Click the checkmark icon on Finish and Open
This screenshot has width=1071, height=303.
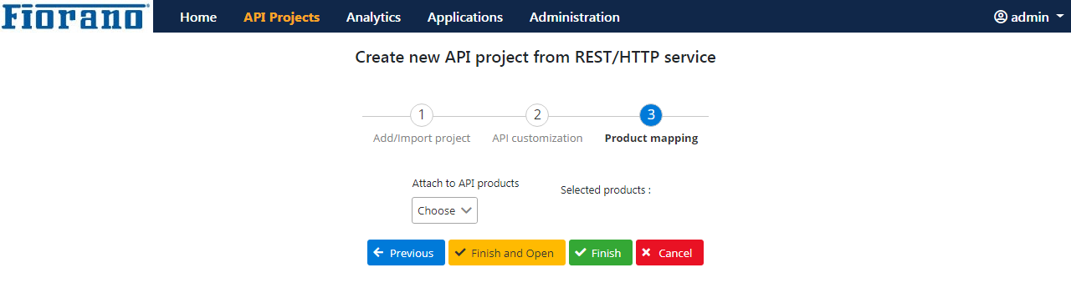(x=460, y=253)
